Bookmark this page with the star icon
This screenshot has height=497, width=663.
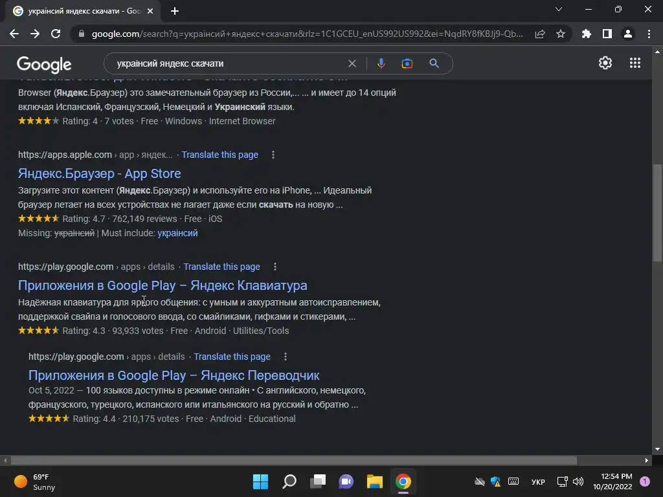(x=561, y=34)
